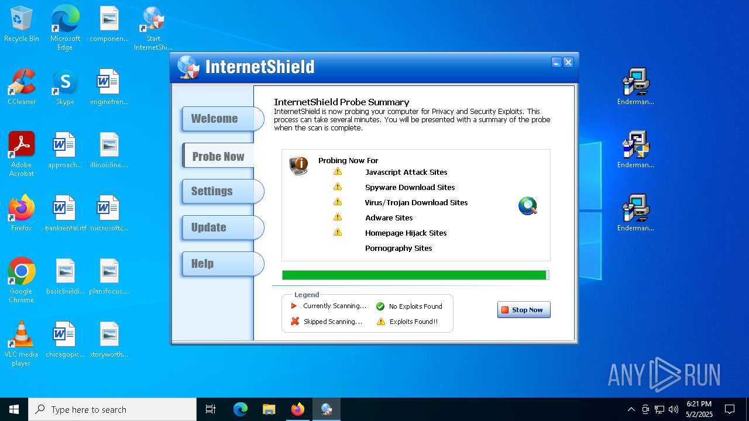
Task: Click the magnifying globe scanning icon
Action: 528,206
